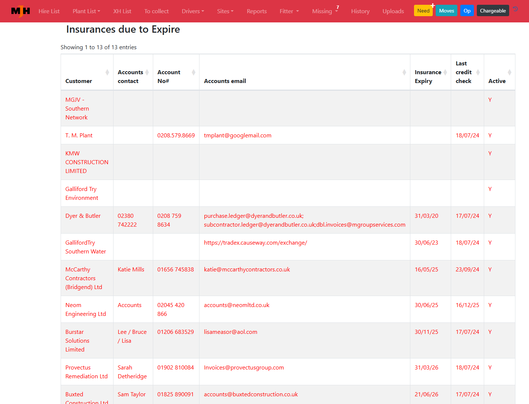Click insurance expiry 31/03/20

coord(427,216)
